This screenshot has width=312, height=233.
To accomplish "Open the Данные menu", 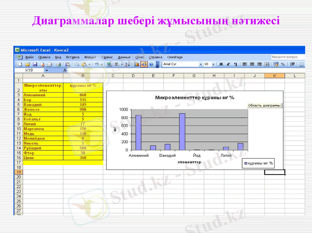I will [x=124, y=56].
